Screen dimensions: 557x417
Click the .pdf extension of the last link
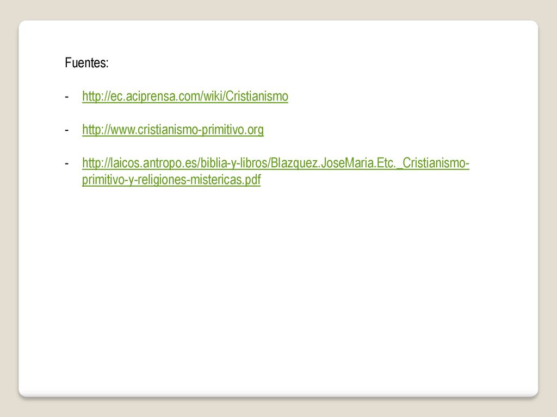point(251,180)
